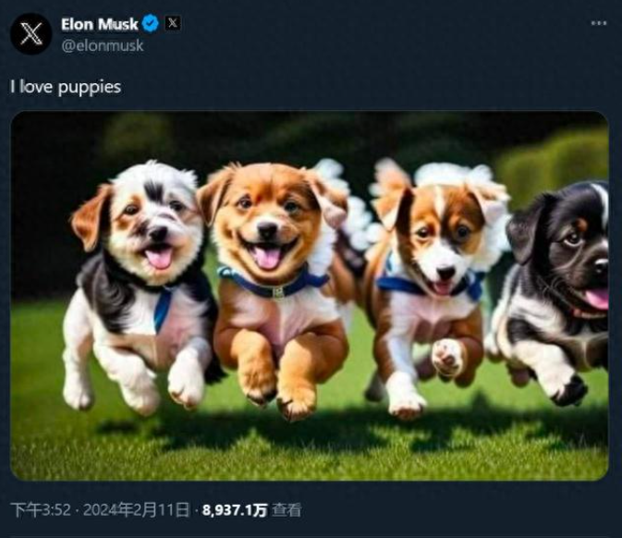Open the three-dot more options menu
Viewport: 622px width, 538px height.
point(599,23)
